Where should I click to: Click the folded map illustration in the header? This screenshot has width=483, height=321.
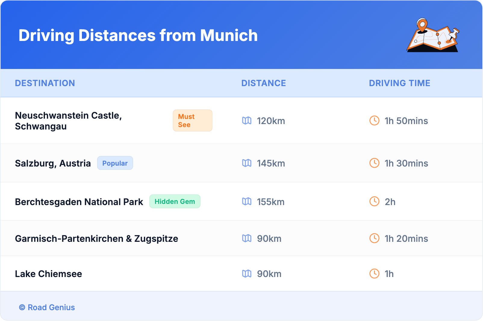[432, 36]
